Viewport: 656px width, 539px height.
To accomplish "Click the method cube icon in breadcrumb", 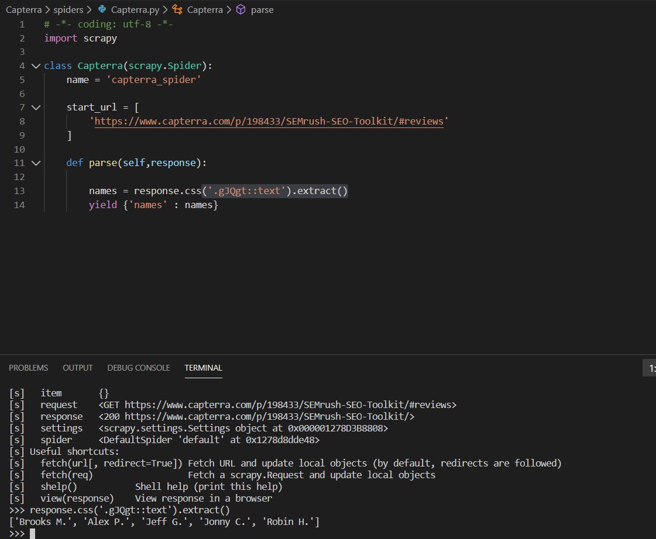I will click(241, 9).
